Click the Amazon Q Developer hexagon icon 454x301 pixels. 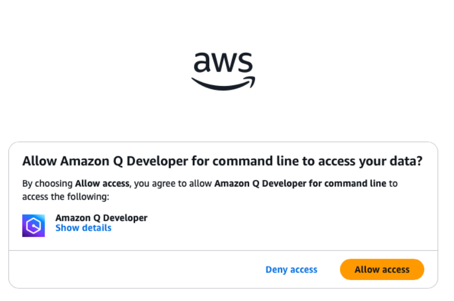point(34,226)
